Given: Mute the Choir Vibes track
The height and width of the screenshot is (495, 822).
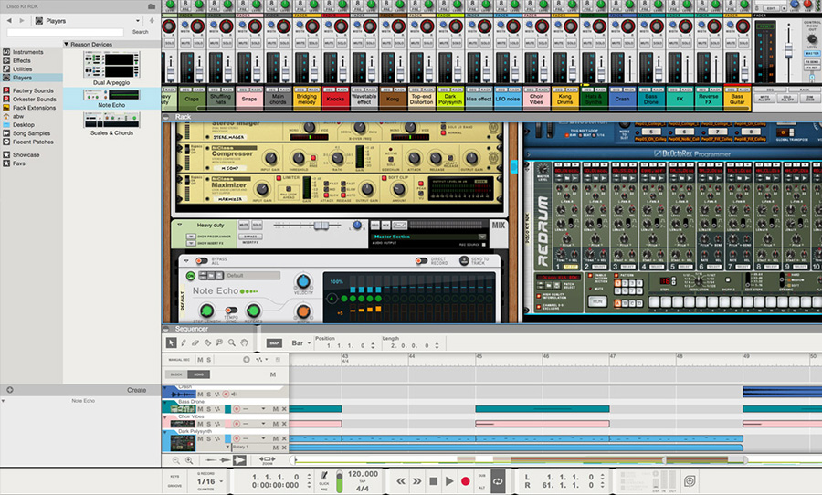Looking at the screenshot, I should coord(200,424).
